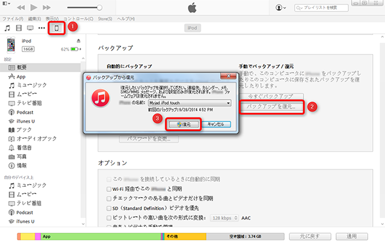385x246 pixels.
Task: Click sidebar scroll down arrow
Action: pos(83,224)
